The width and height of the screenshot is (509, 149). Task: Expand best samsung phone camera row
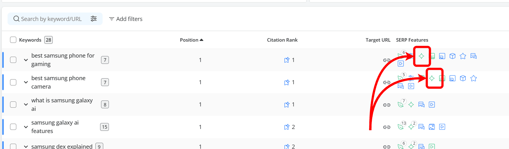click(x=26, y=82)
